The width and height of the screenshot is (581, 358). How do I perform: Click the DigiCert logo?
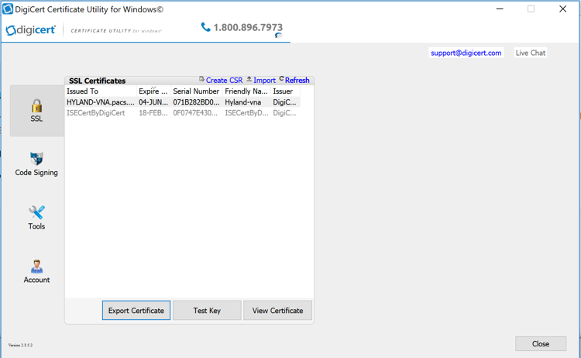pos(33,30)
